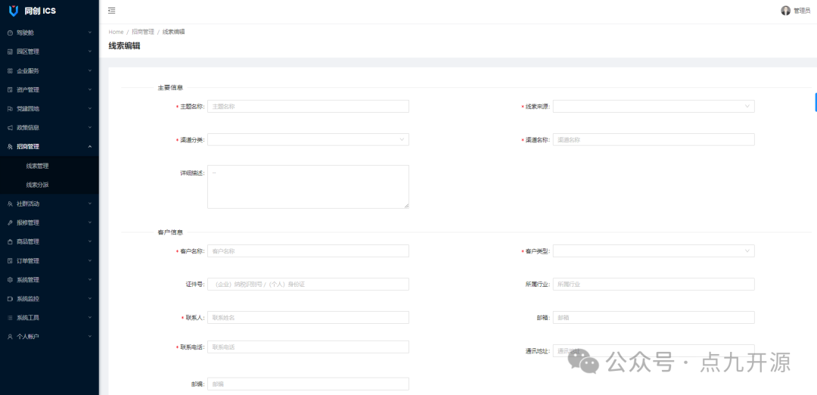The image size is (817, 395).
Task: Focus the 联系电话 input field
Action: 308,347
